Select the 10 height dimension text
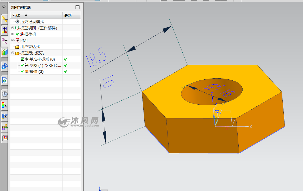303x191 pixels. coord(108,81)
